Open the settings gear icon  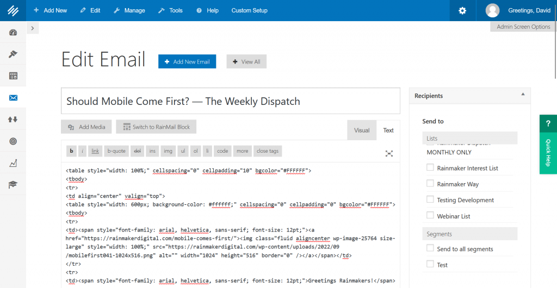[462, 11]
